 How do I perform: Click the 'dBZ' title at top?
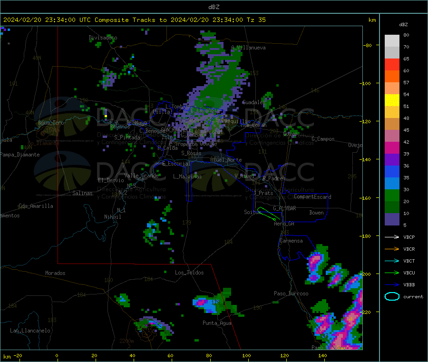[214, 7]
